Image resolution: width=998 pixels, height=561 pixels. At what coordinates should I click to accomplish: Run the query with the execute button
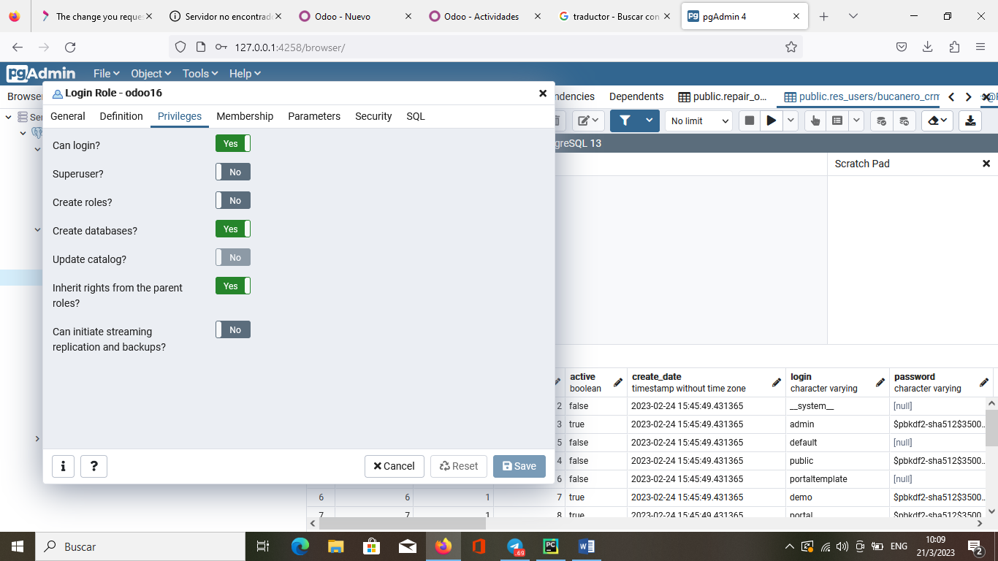[771, 121]
